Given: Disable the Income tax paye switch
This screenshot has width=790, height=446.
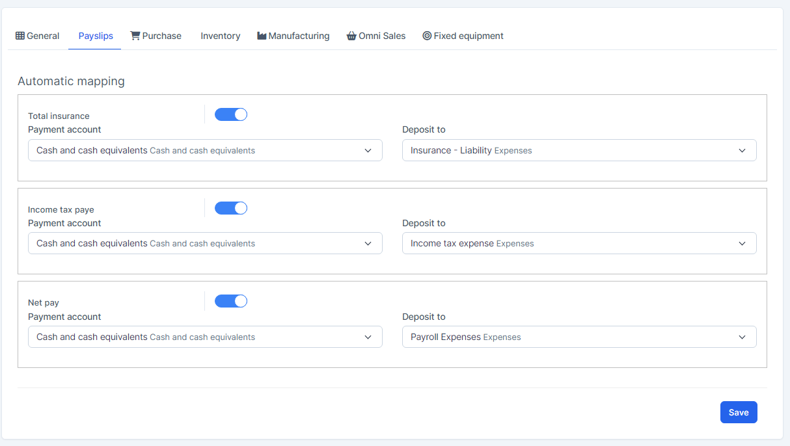Looking at the screenshot, I should [x=231, y=208].
